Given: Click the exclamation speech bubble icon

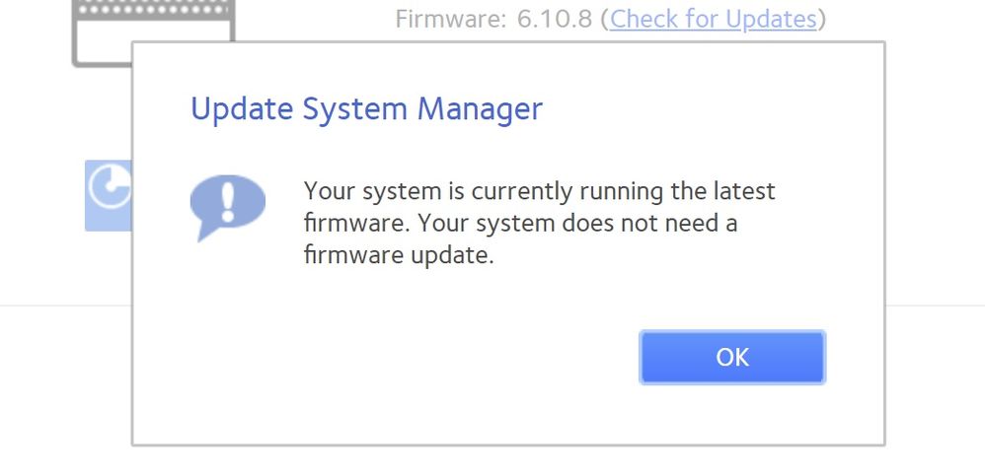Looking at the screenshot, I should [227, 208].
